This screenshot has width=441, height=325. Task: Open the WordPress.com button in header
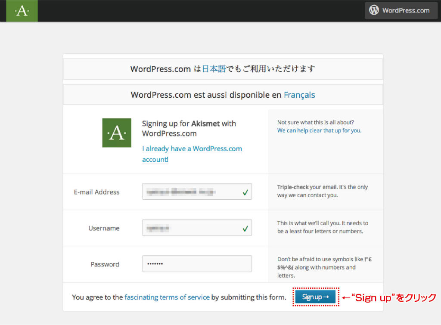[401, 10]
